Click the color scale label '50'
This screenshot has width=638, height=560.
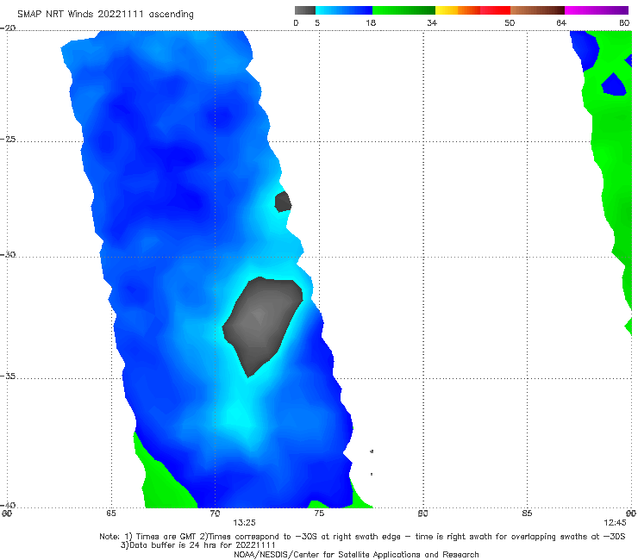[510, 22]
